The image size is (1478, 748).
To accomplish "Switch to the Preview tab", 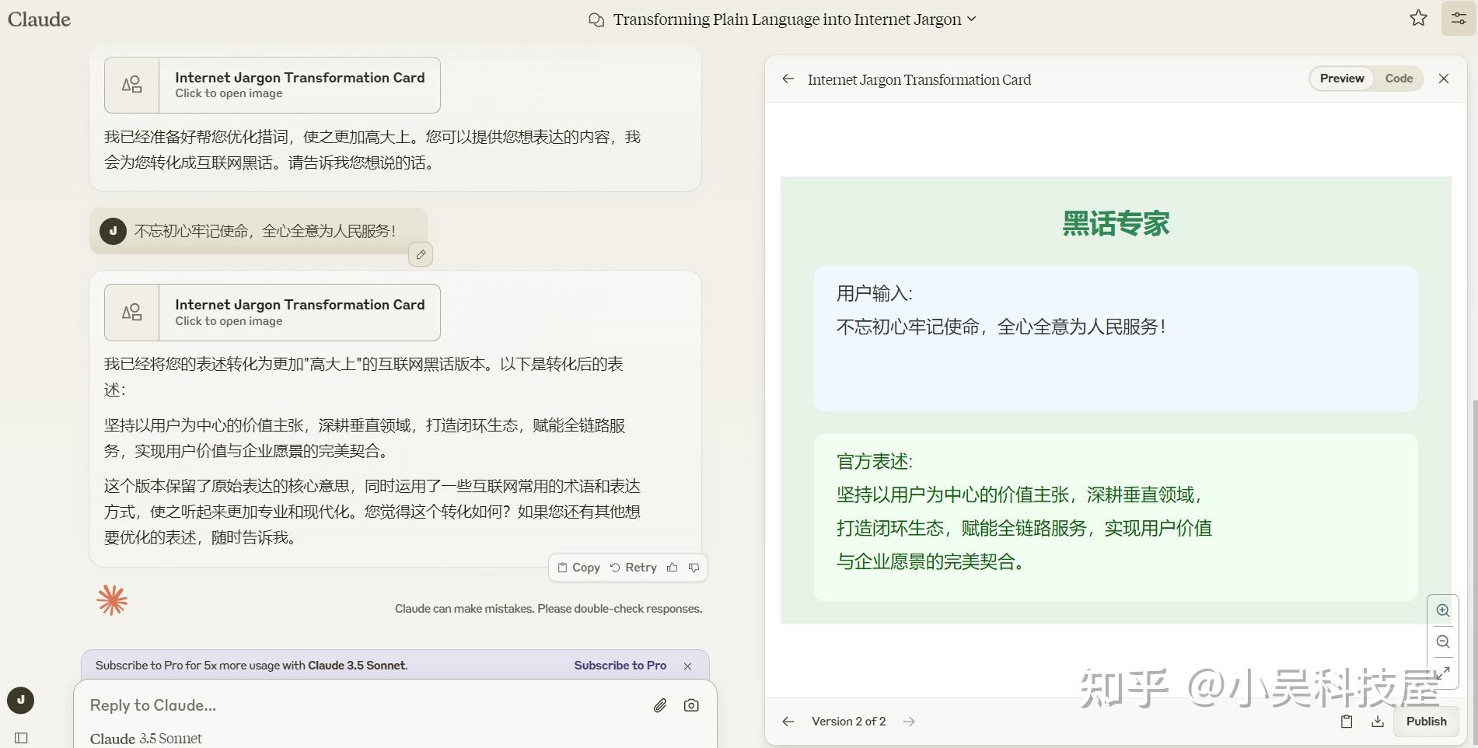I will click(x=1340, y=79).
